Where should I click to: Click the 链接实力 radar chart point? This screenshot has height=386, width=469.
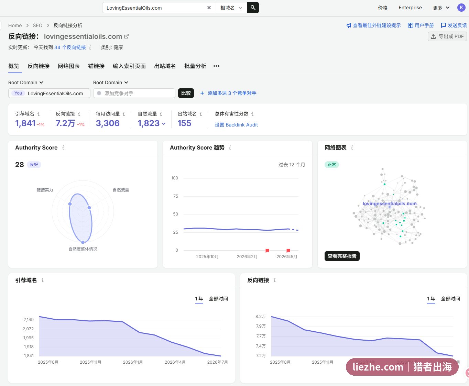[x=70, y=204]
